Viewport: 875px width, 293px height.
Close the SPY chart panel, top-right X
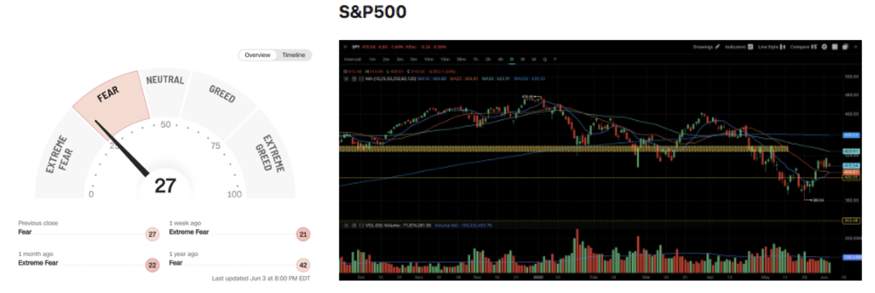click(856, 47)
